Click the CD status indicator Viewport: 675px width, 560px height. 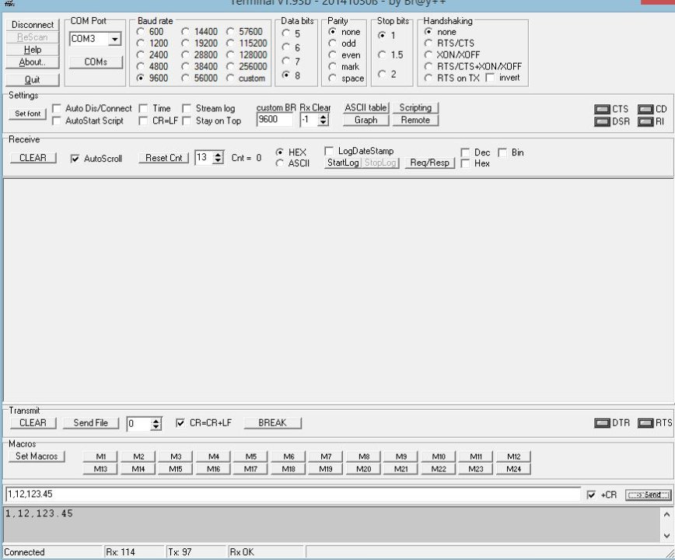click(x=645, y=109)
